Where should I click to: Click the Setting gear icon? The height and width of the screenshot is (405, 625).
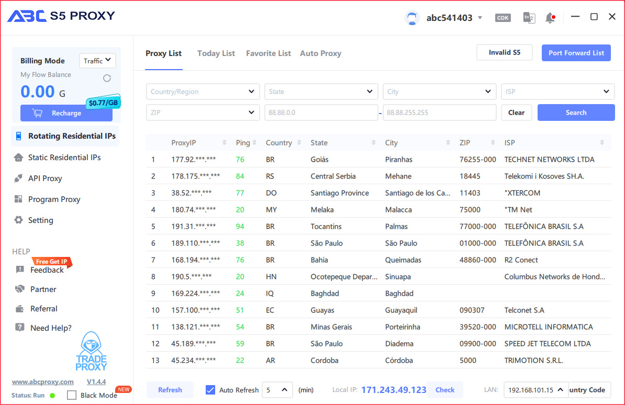(18, 220)
